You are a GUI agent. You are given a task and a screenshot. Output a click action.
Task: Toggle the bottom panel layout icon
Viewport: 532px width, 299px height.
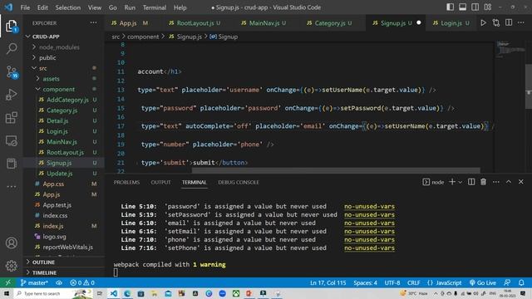click(x=462, y=7)
